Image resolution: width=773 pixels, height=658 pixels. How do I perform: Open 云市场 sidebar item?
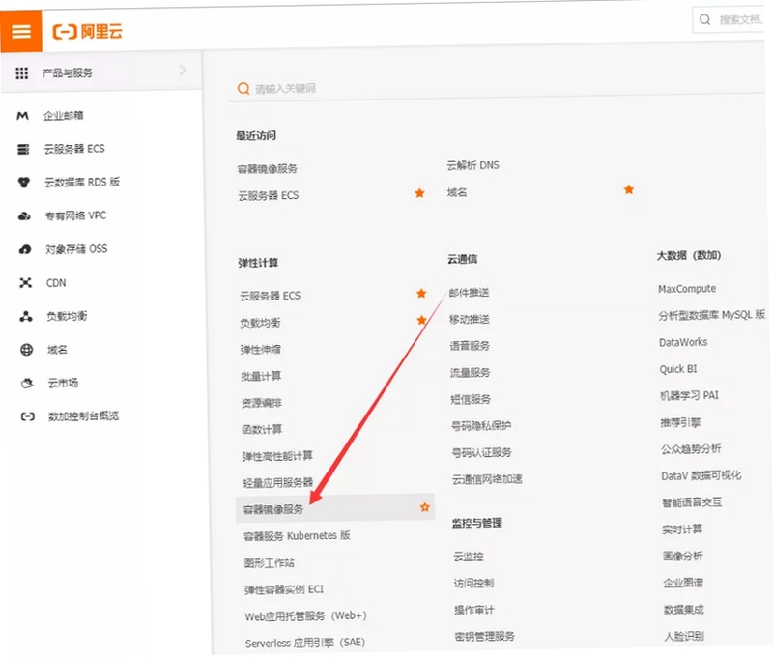coord(63,383)
